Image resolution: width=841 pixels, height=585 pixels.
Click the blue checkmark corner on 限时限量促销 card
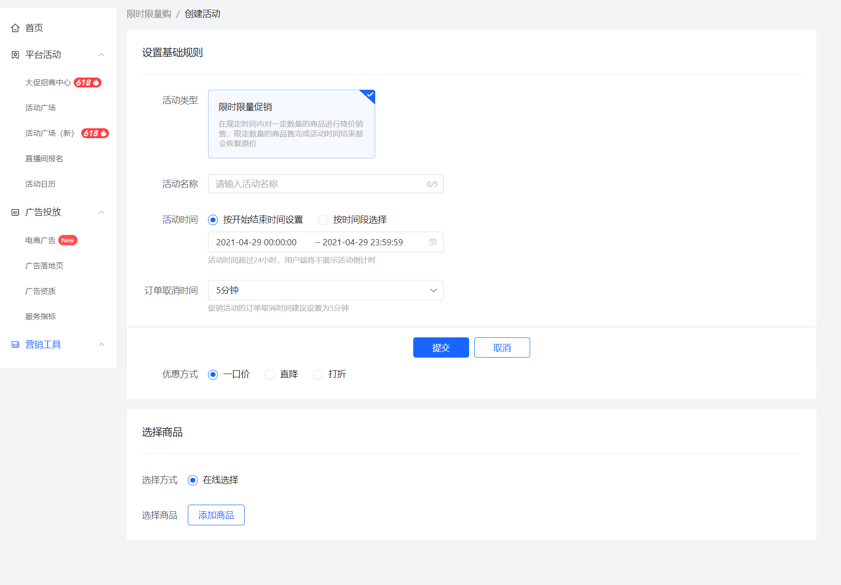(369, 95)
